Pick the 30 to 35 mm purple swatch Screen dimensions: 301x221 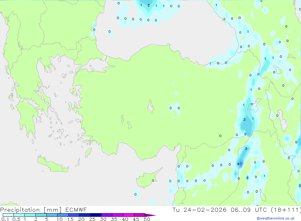[x=107, y=215]
